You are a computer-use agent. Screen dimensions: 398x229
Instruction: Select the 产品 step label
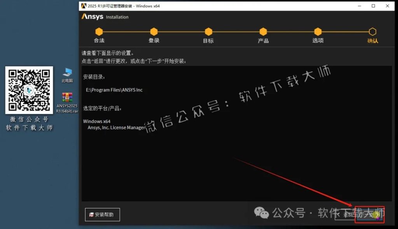coord(264,40)
